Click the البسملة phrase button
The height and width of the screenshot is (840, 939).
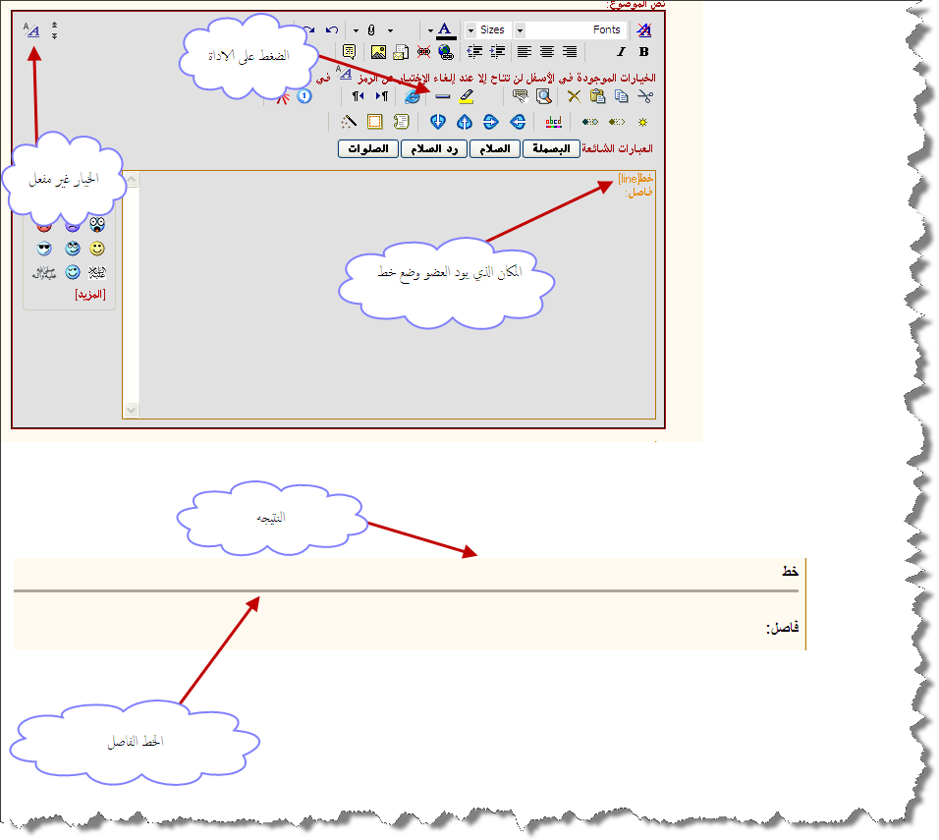551,149
